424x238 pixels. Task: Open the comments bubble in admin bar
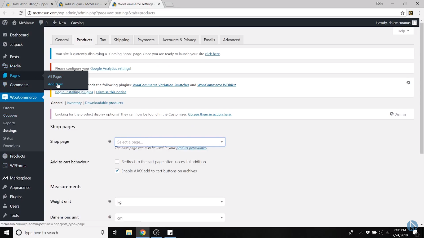[x=41, y=23]
